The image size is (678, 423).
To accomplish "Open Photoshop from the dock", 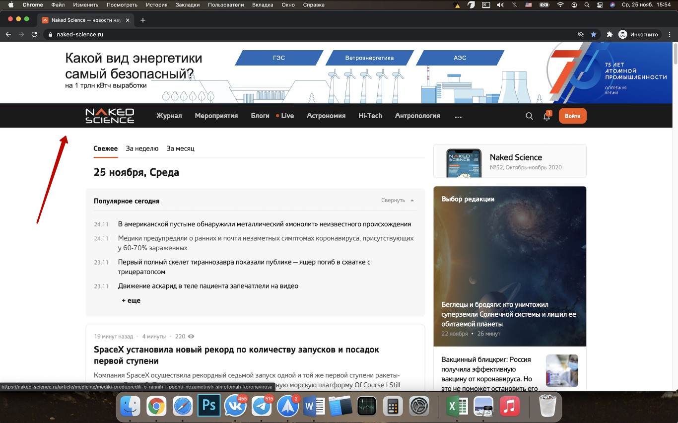I will 209,407.
